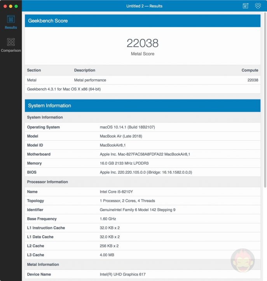
Task: Click the Processor Information subheading
Action: pos(47,182)
